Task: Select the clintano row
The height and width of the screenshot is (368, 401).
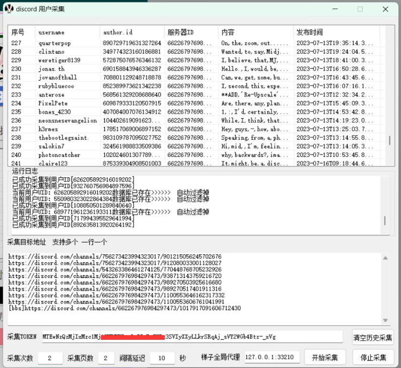Action: pyautogui.click(x=197, y=52)
